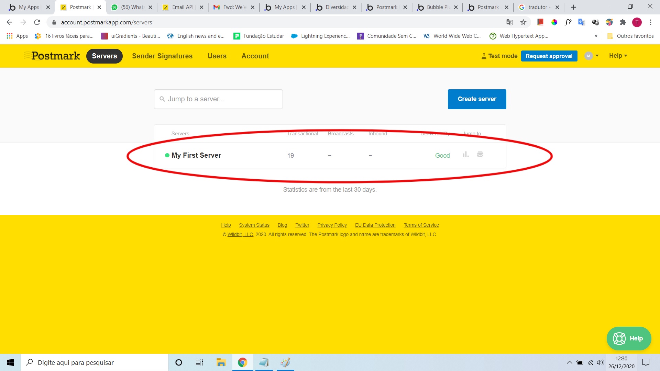Viewport: 660px width, 371px height.
Task: Click the Create server button
Action: (x=477, y=99)
